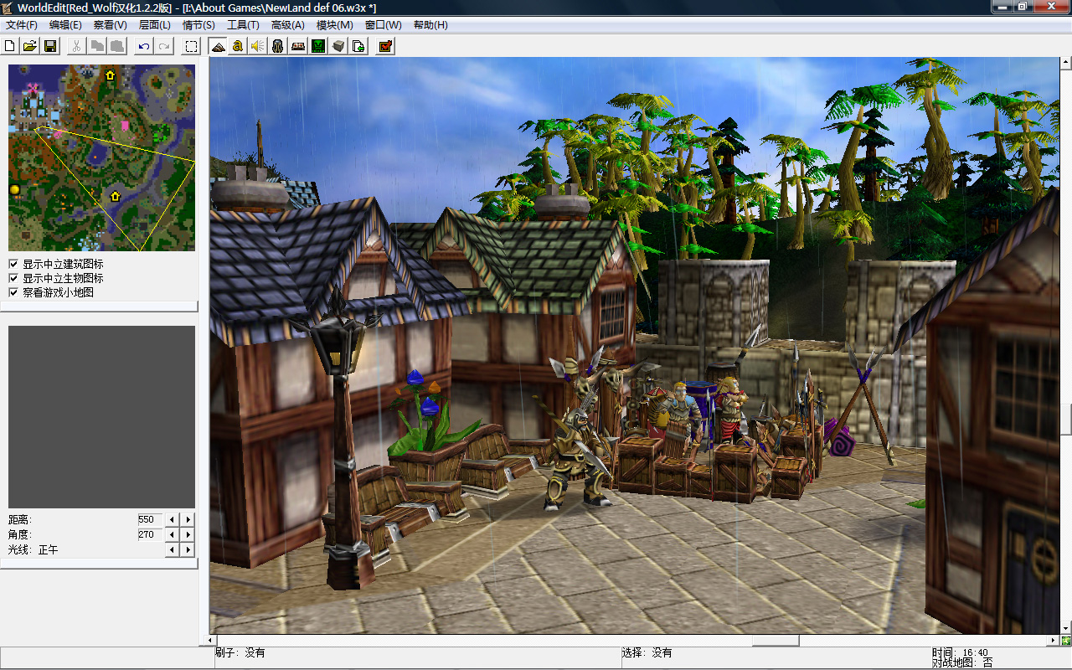The image size is (1072, 670).
Task: Open the Sound Editor speaker icon
Action: 258,46
